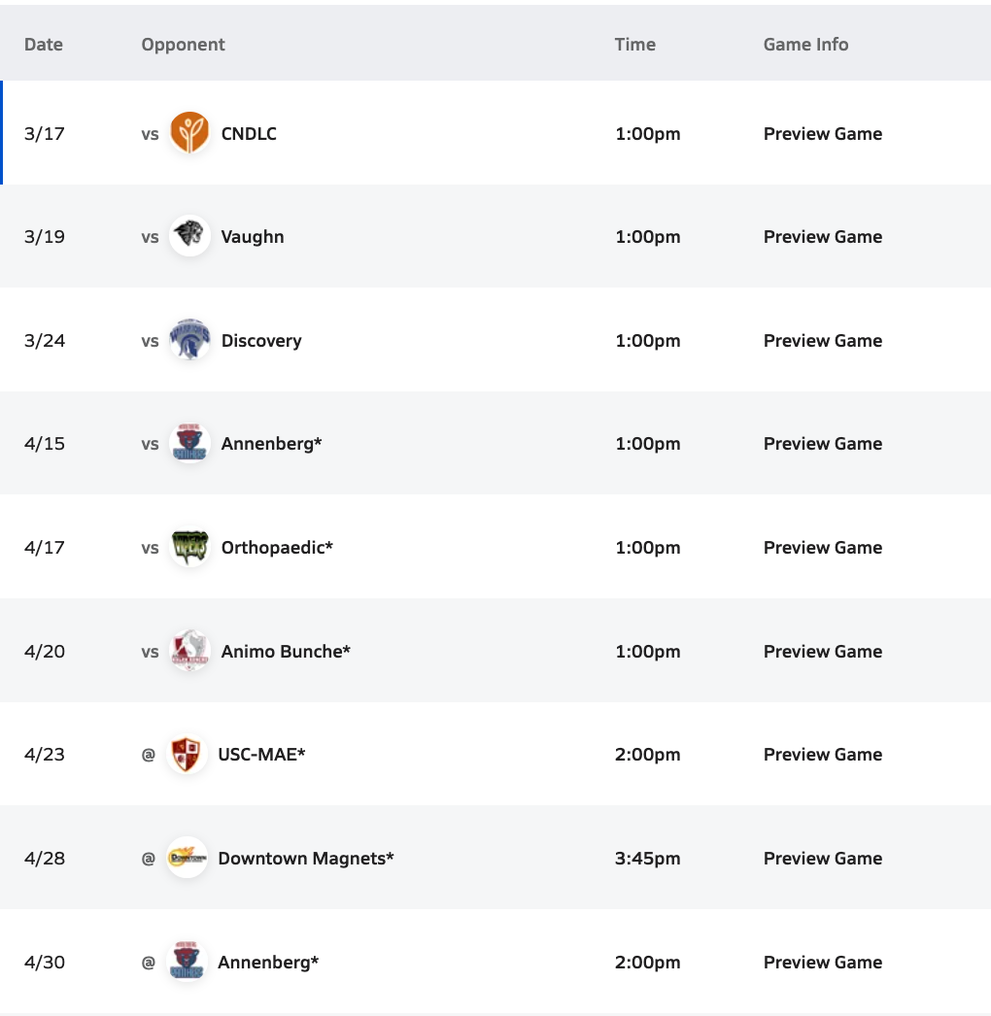Click the Game Info column header
Image resolution: width=991 pixels, height=1016 pixels.
[805, 45]
